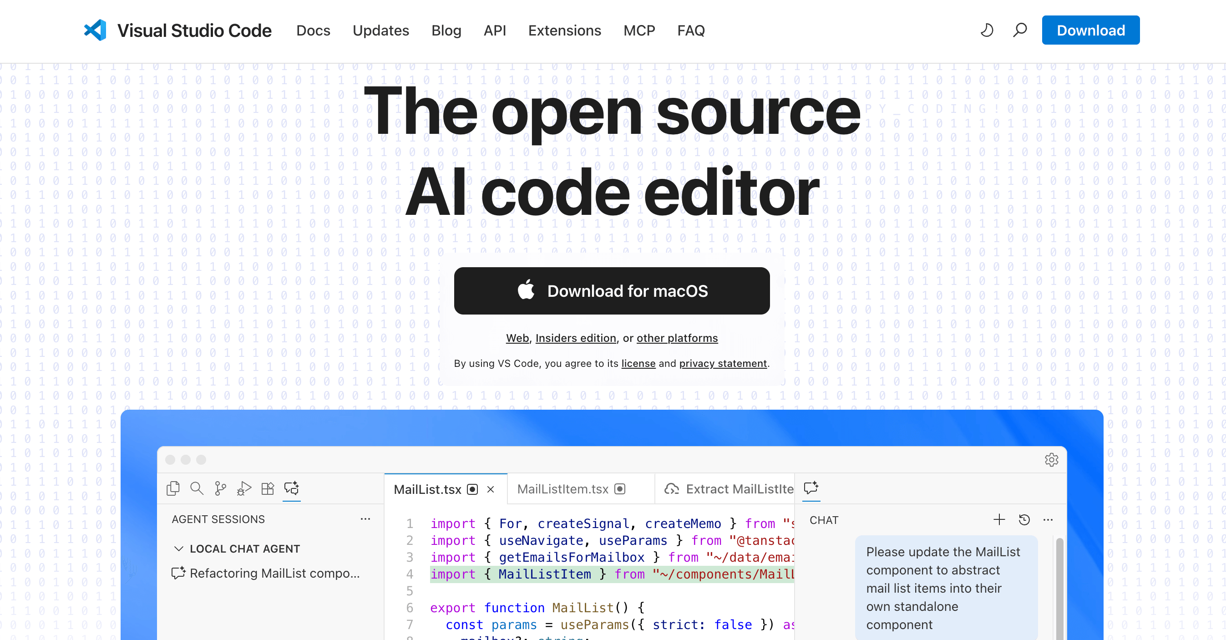Open the Explorer view icon

(173, 488)
